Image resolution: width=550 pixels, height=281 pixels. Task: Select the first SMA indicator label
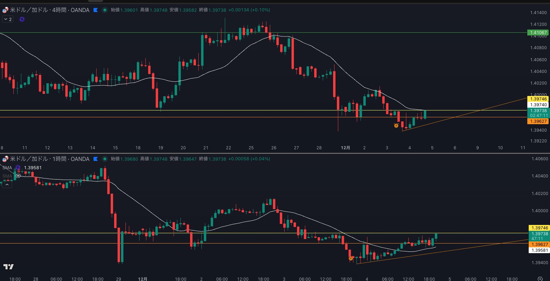point(7,168)
